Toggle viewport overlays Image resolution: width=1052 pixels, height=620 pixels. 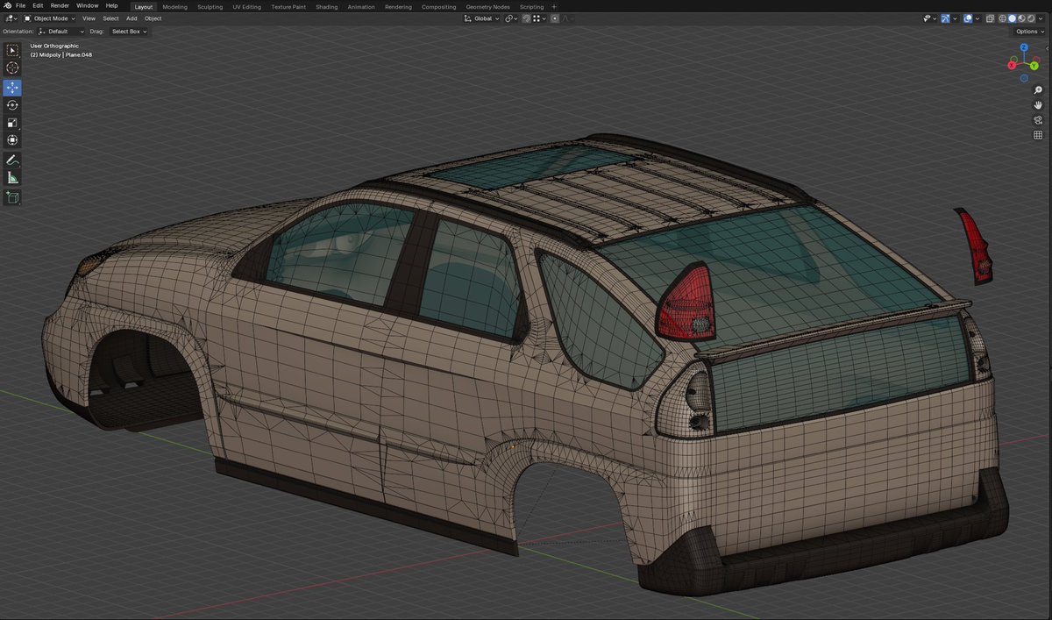(968, 18)
